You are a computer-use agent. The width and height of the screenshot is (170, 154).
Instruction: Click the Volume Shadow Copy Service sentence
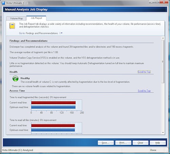pos(65,58)
